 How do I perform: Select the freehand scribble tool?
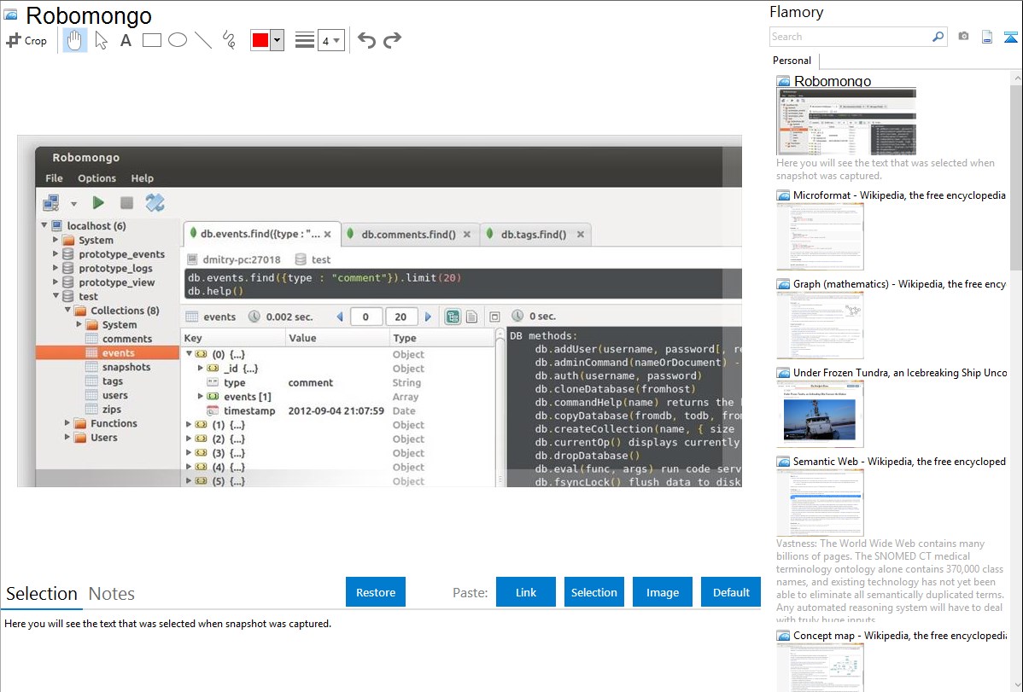tap(229, 40)
